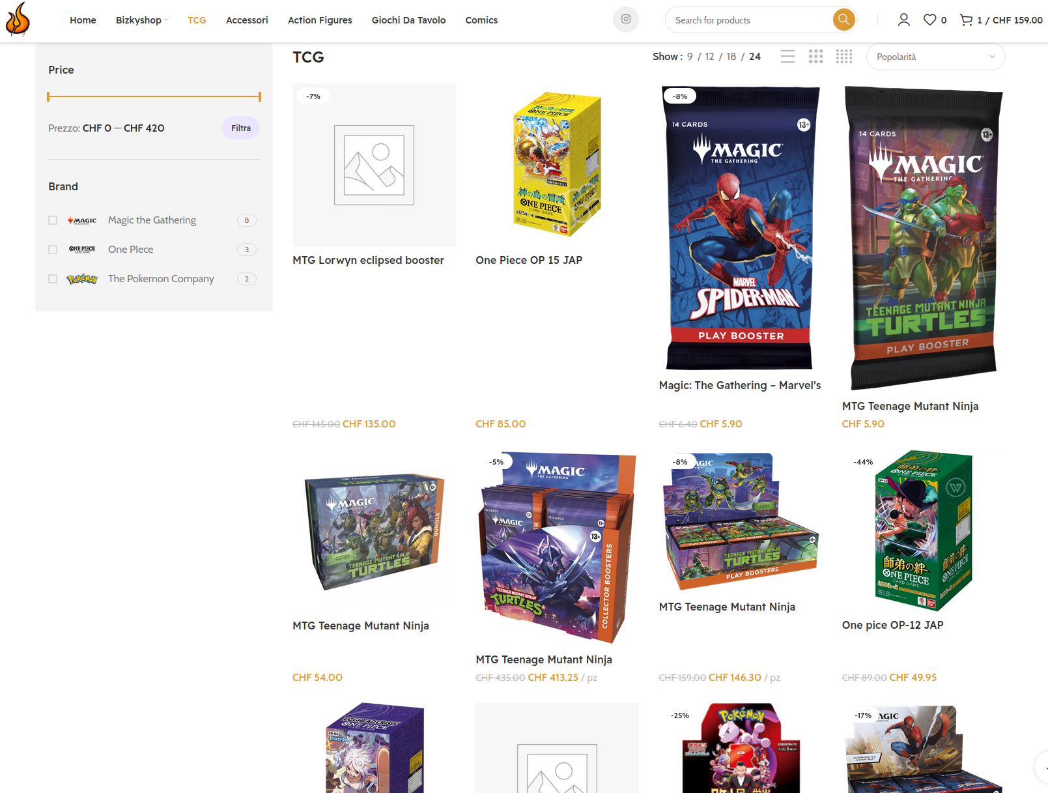
Task: Check the Magic the Gathering brand filter
Action: click(53, 220)
